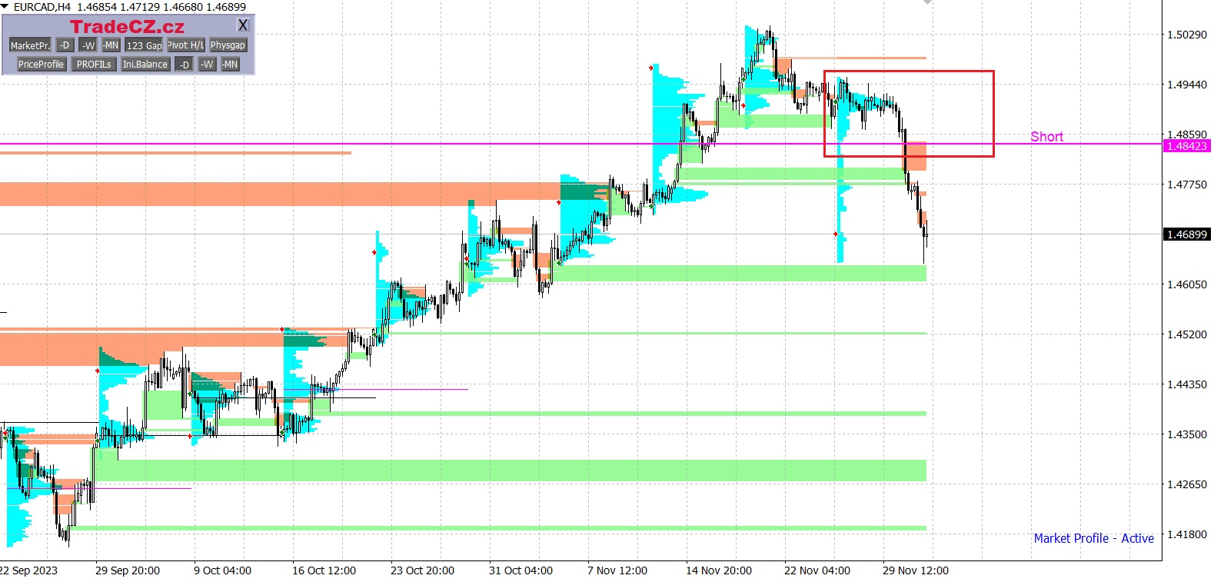The height and width of the screenshot is (582, 1214).
Task: Select the PriceProfile button
Action: 41,65
